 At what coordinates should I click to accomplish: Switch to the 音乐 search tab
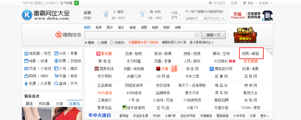click(121, 27)
